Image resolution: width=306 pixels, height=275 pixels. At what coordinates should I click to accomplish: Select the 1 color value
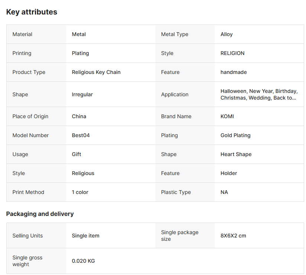(x=80, y=192)
